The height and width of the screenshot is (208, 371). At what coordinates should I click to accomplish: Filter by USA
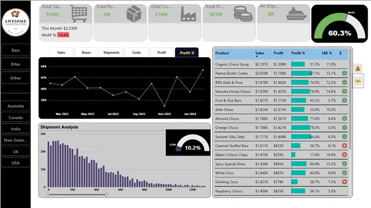pos(16,163)
